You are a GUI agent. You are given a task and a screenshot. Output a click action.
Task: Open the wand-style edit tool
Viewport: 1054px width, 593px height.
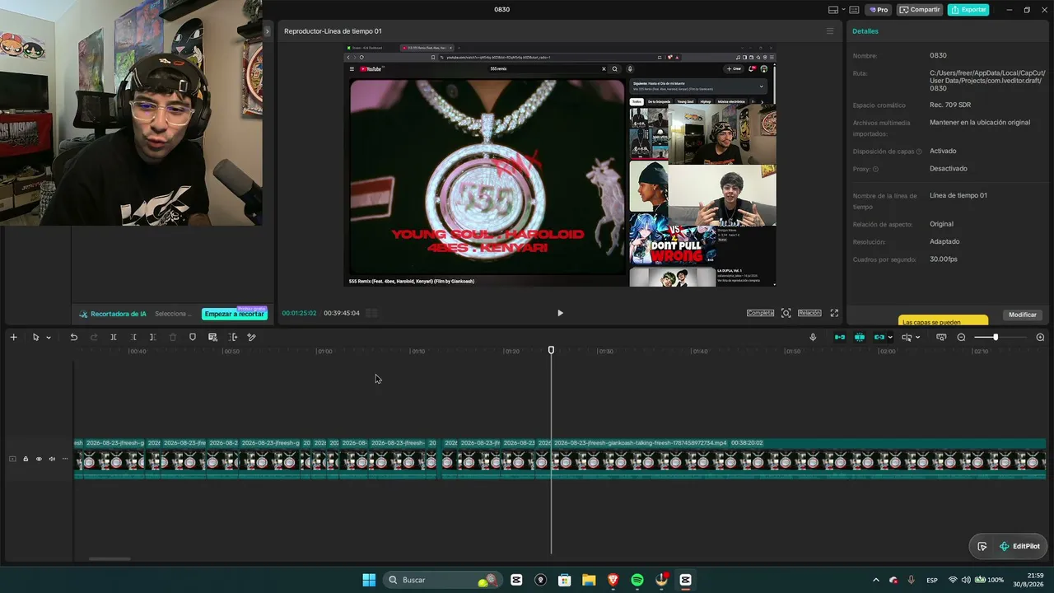[252, 337]
